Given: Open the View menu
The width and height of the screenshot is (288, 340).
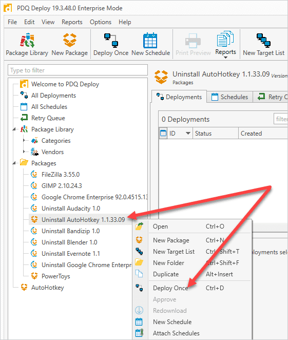Looking at the screenshot, I should click(48, 22).
